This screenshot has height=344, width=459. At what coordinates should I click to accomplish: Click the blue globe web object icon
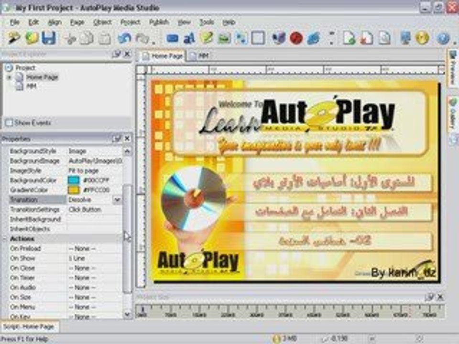(x=314, y=38)
